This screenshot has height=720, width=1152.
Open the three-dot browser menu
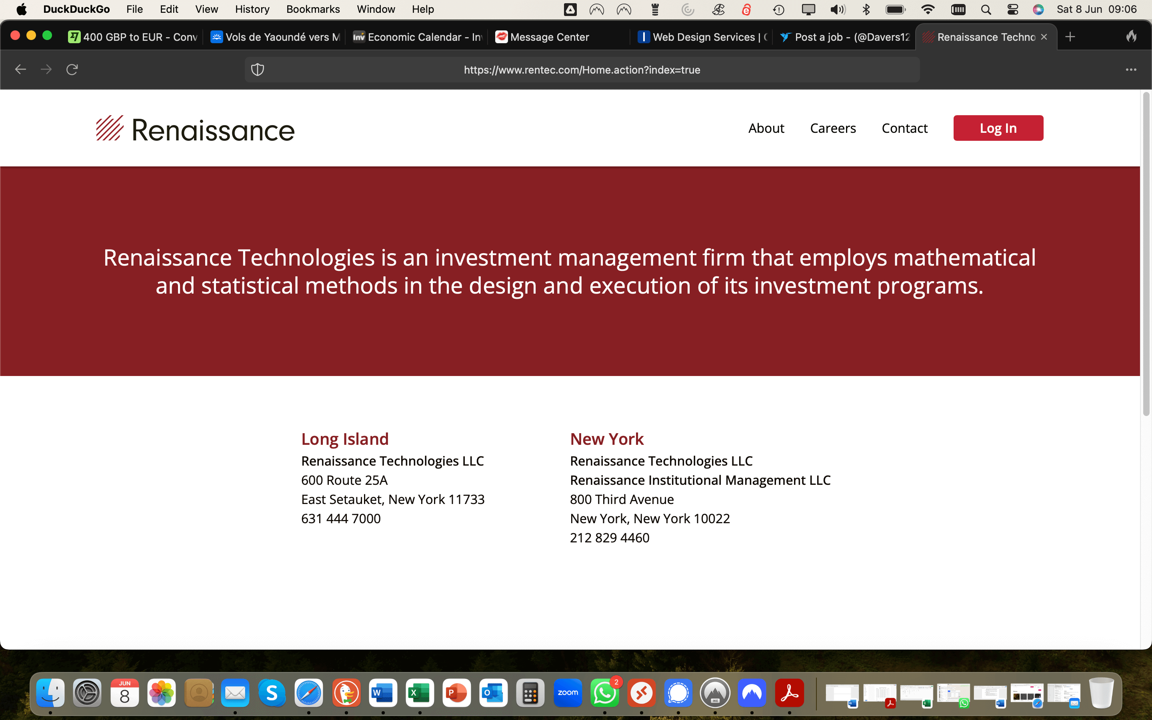pos(1131,70)
